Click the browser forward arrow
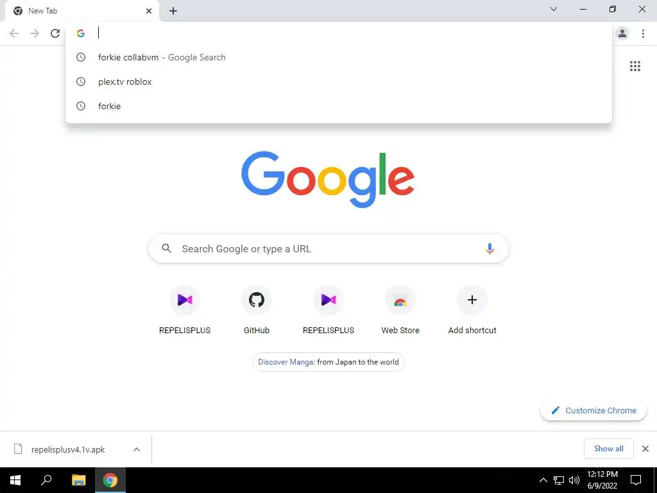 pyautogui.click(x=35, y=33)
